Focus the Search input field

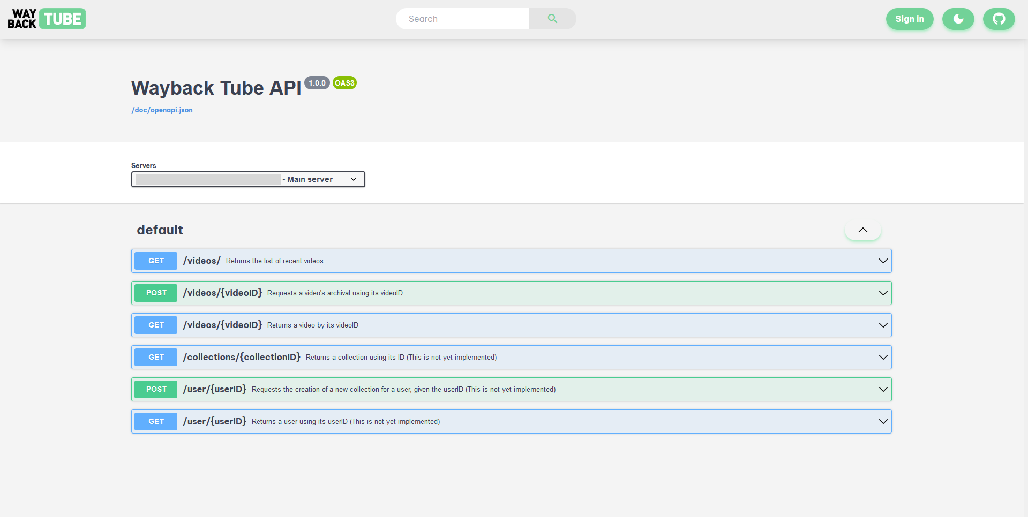click(x=462, y=19)
